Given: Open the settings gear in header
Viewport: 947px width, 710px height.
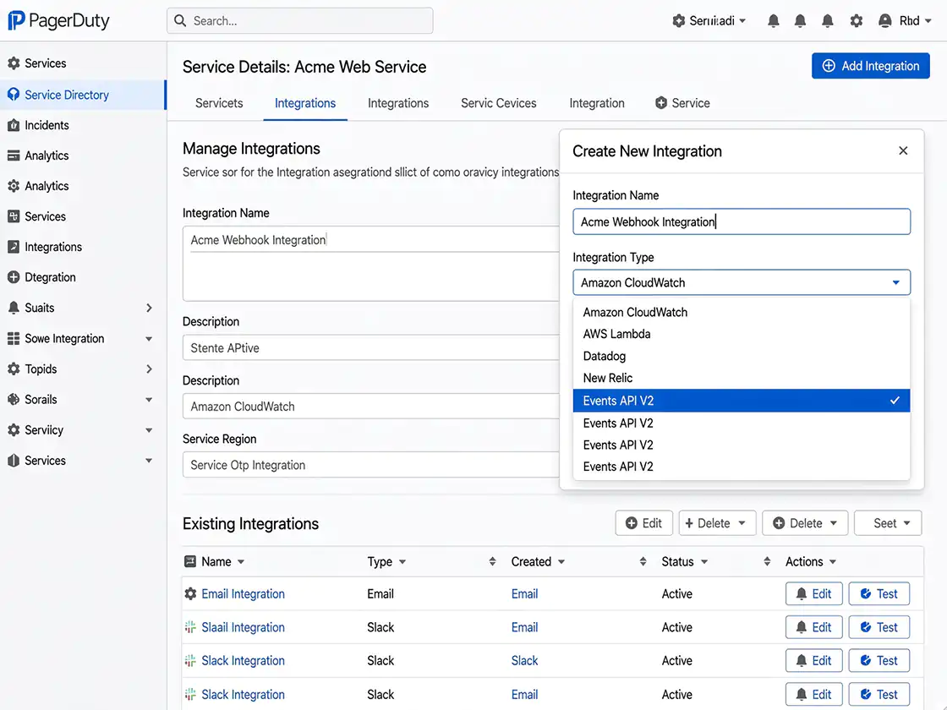Looking at the screenshot, I should click(x=857, y=20).
